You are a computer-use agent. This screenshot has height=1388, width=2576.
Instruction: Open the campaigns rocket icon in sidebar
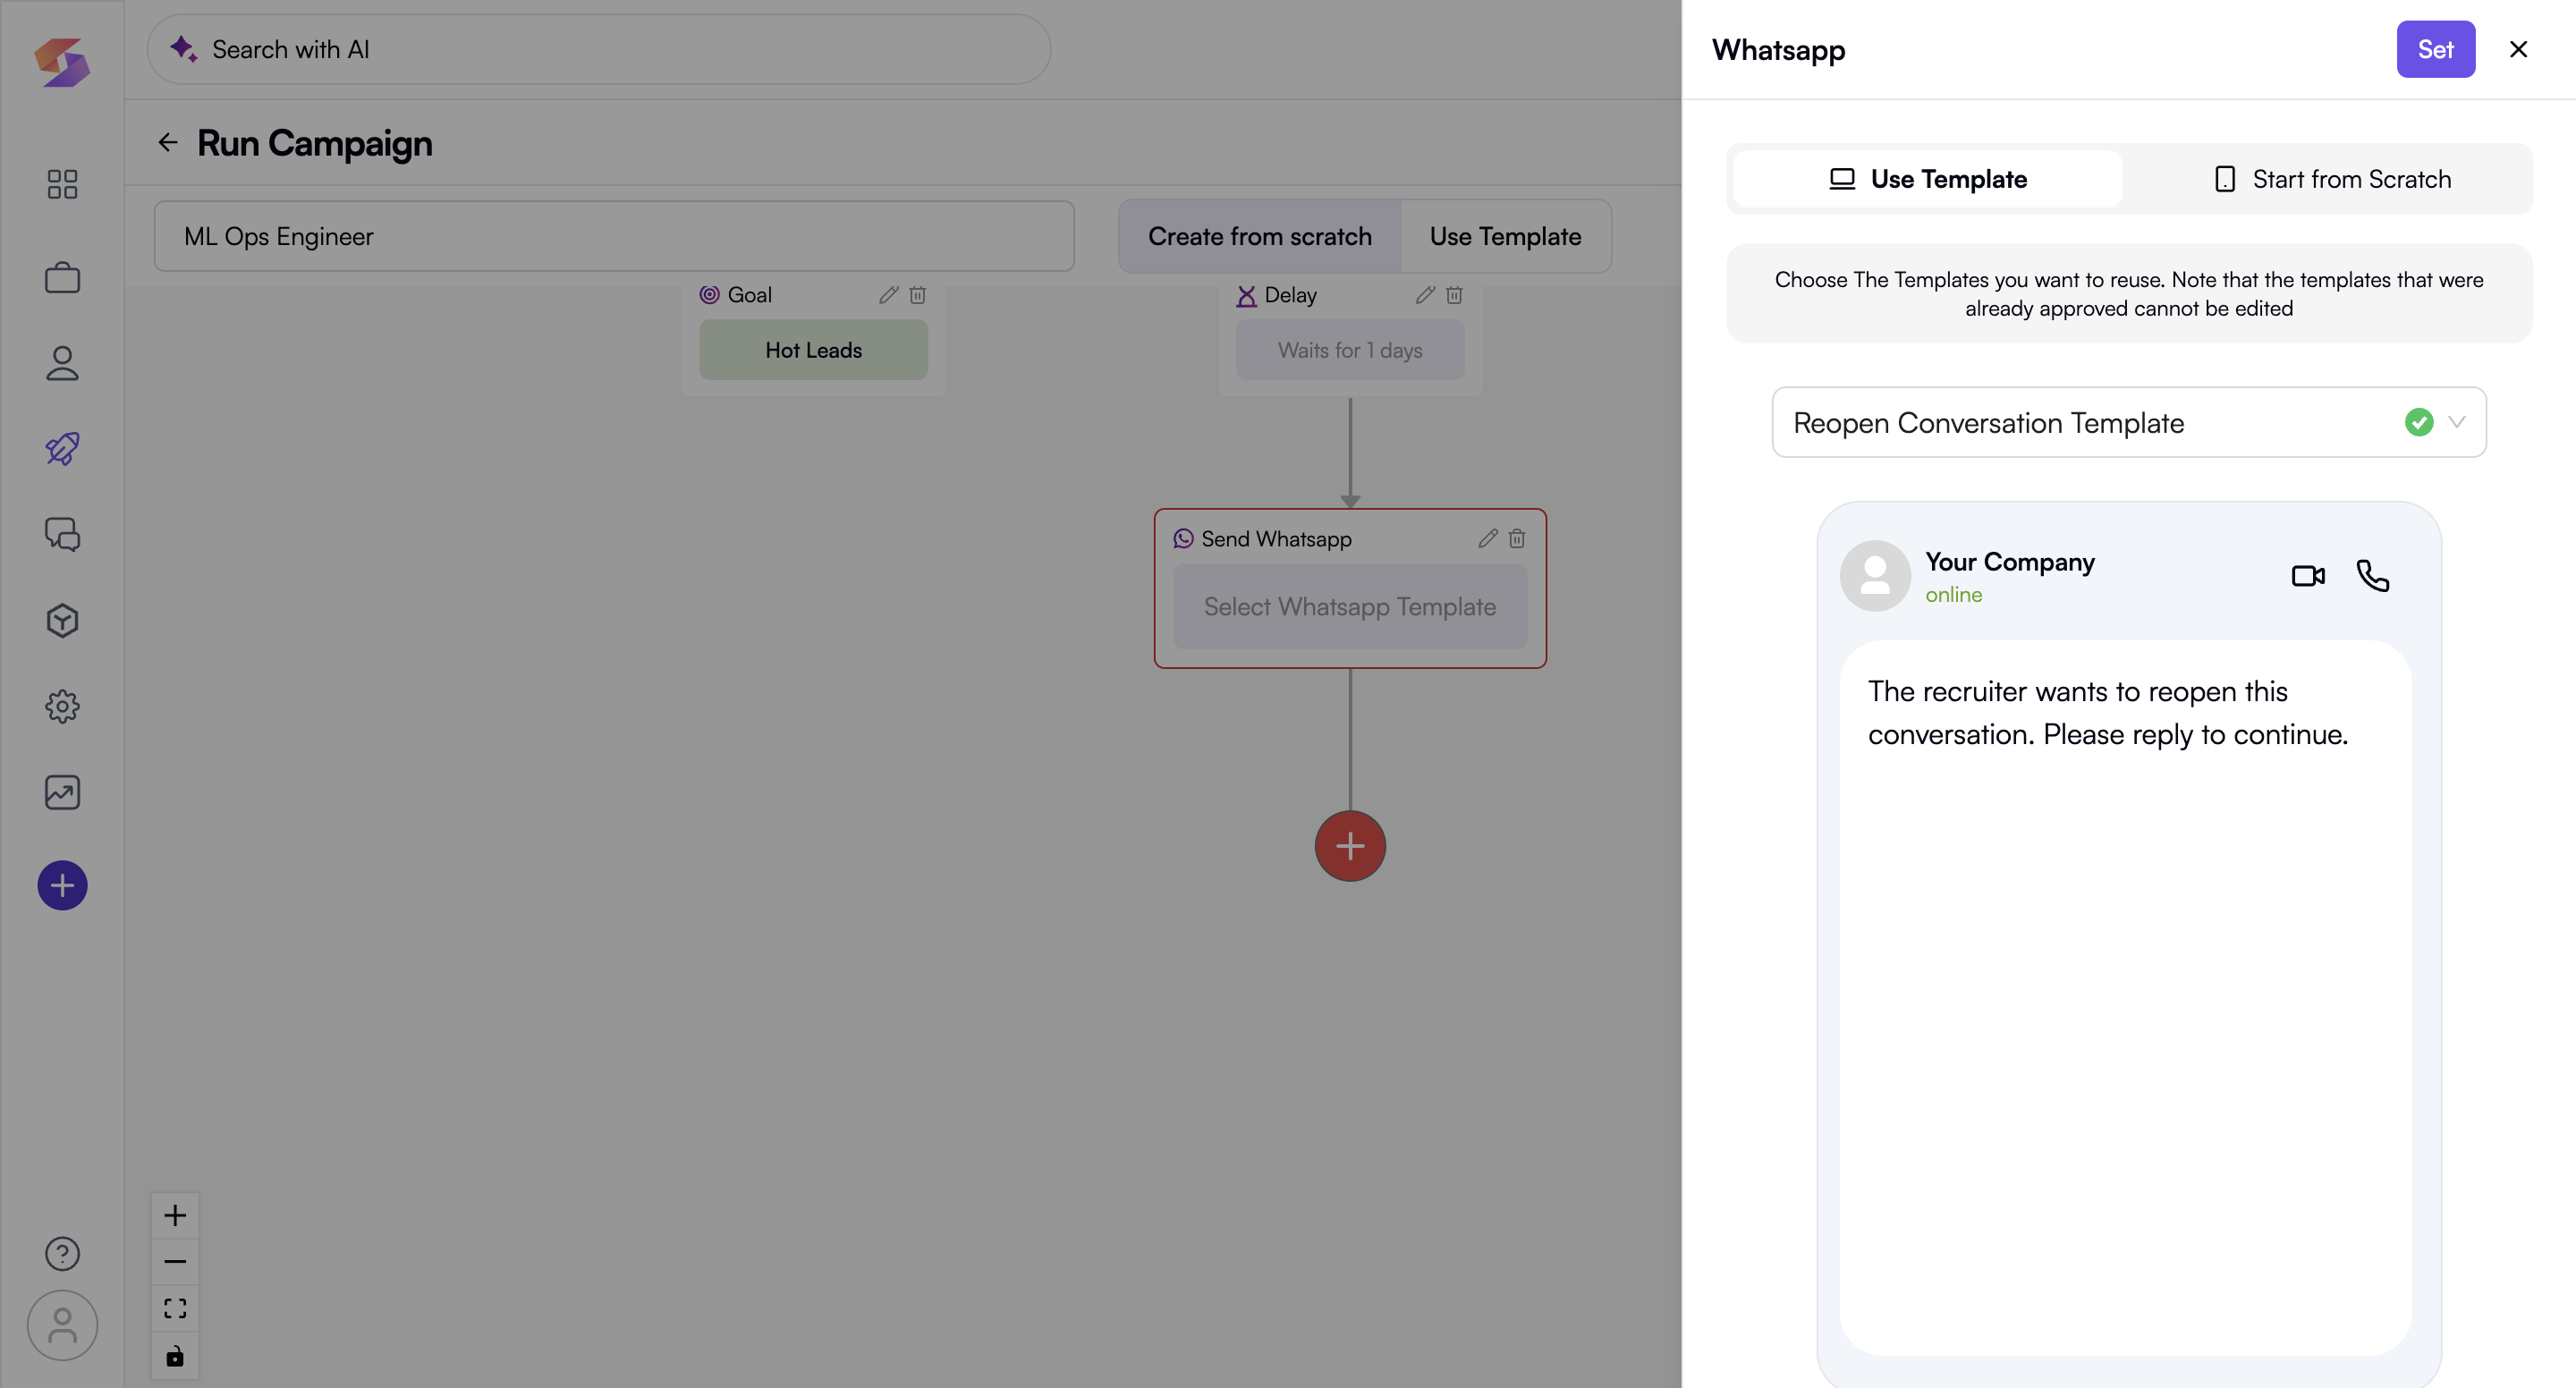(x=62, y=449)
